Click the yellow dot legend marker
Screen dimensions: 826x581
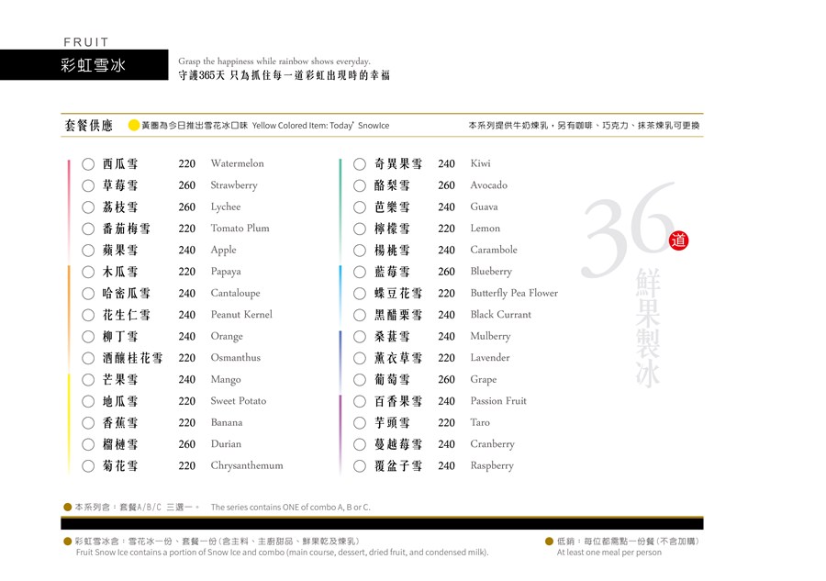point(134,126)
